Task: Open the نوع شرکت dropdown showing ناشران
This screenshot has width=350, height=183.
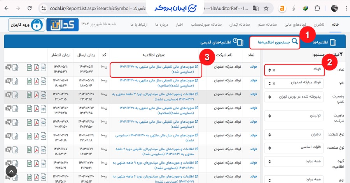Action: pyautogui.click(x=294, y=135)
